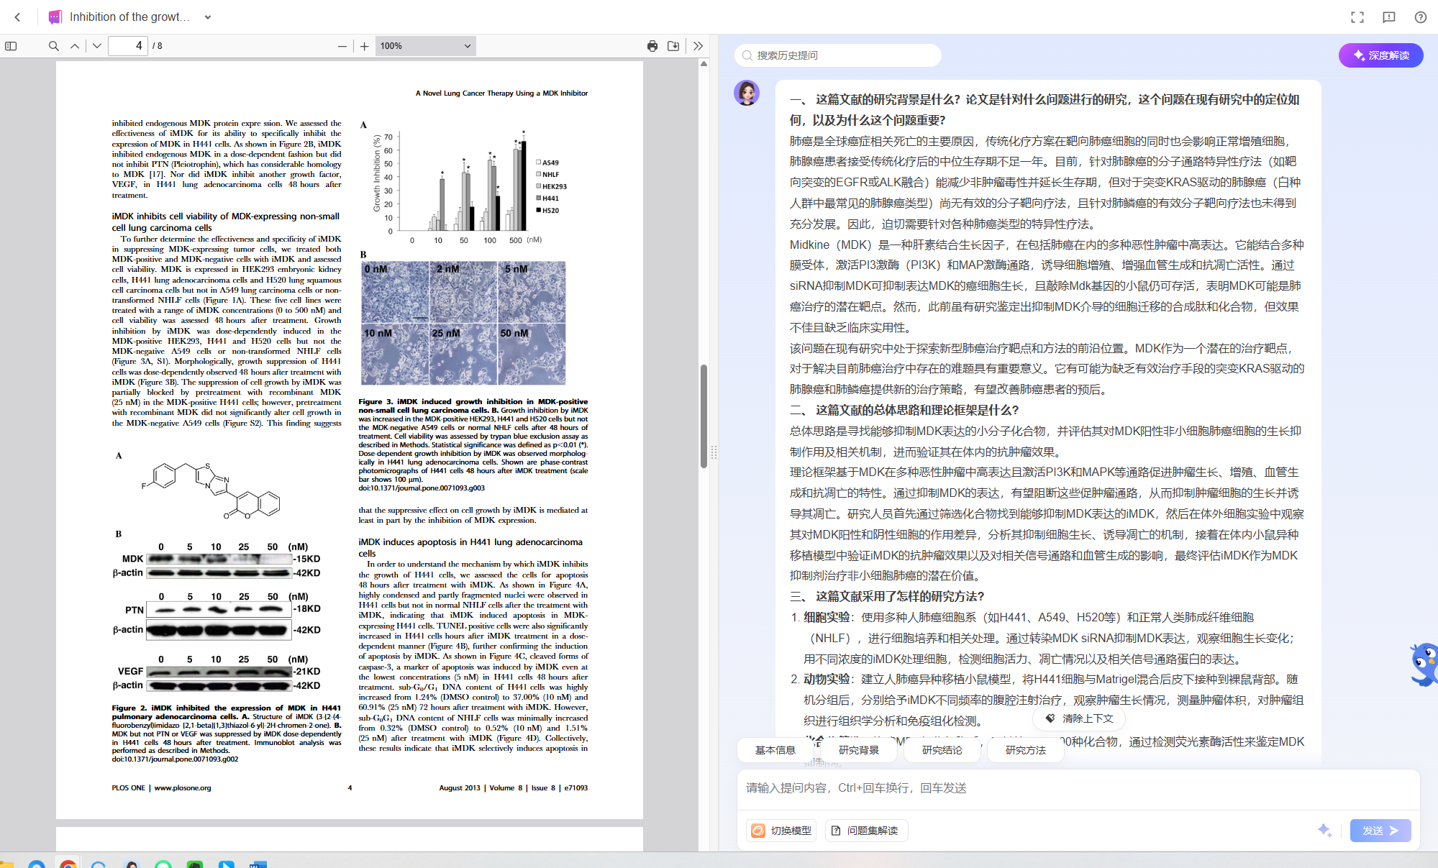Viewport: 1438px width, 868px height.
Task: Go to next page arrow
Action: [96, 46]
